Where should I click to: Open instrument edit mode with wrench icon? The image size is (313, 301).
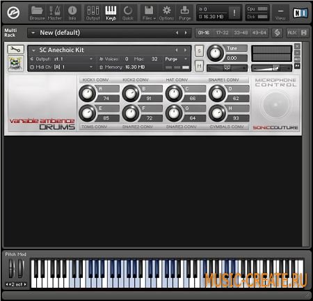[x=15, y=49]
